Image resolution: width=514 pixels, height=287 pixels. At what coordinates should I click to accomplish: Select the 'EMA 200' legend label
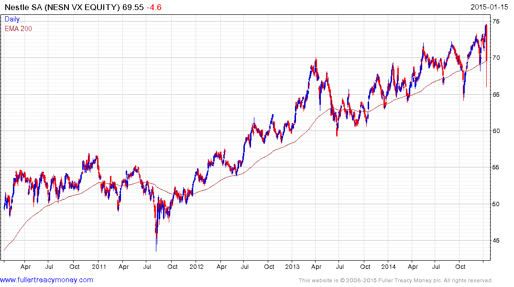[18, 29]
